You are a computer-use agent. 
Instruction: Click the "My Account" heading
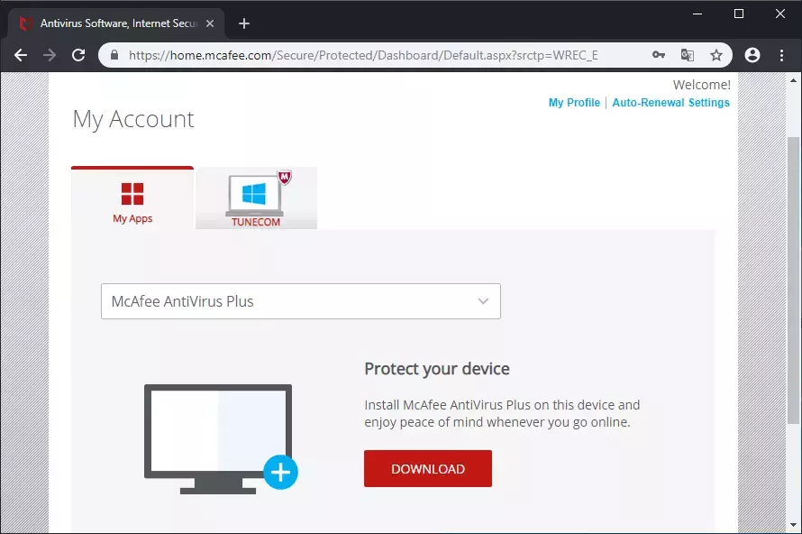click(x=133, y=119)
